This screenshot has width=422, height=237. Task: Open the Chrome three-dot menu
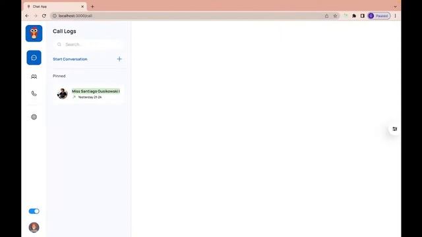tap(396, 16)
